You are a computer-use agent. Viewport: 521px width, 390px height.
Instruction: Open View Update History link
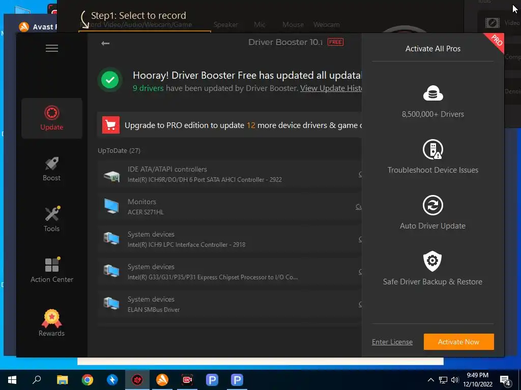tap(331, 88)
